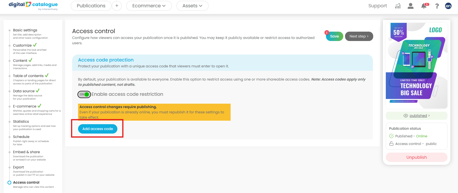The image size is (458, 193).
Task: Click the plus icon beside Publications
Action: click(117, 6)
